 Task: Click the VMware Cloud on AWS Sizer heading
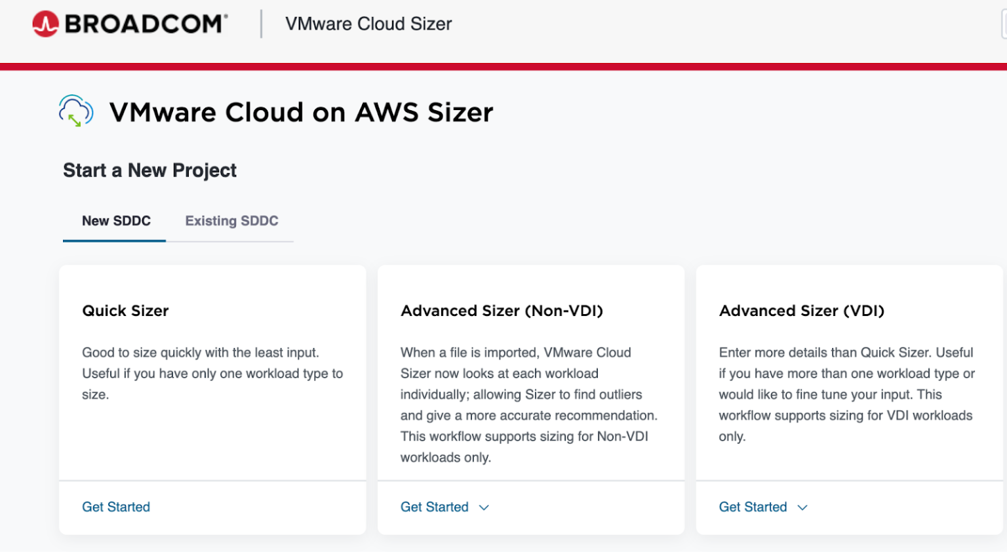click(x=301, y=112)
